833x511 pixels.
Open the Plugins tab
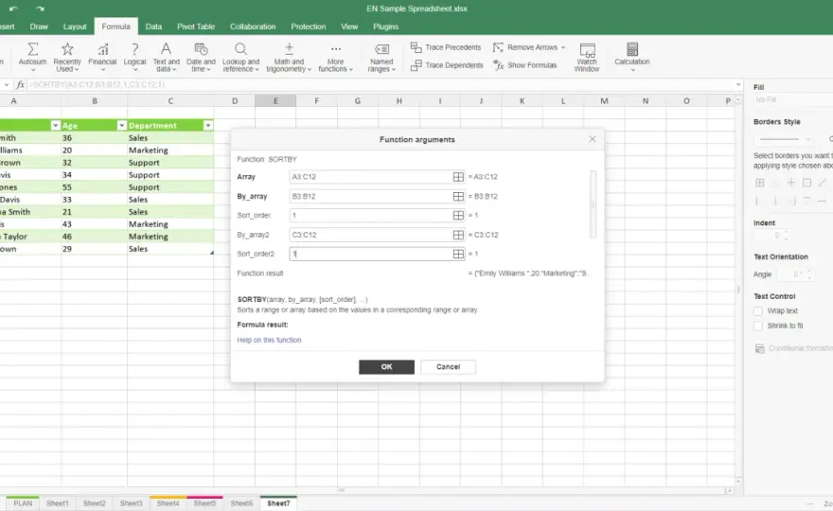click(x=385, y=26)
